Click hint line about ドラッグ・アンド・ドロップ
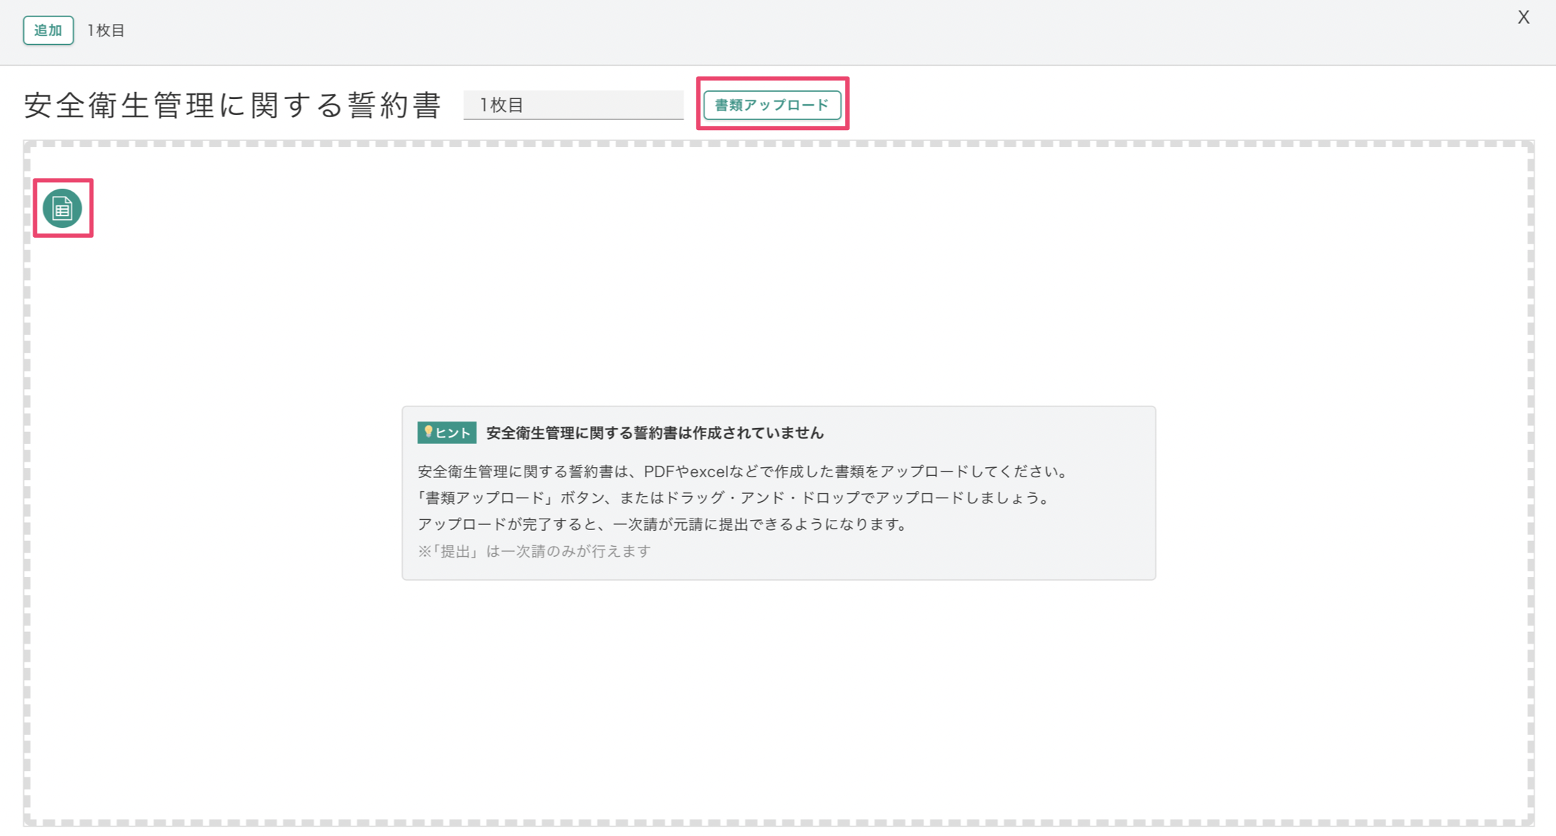 (x=733, y=498)
